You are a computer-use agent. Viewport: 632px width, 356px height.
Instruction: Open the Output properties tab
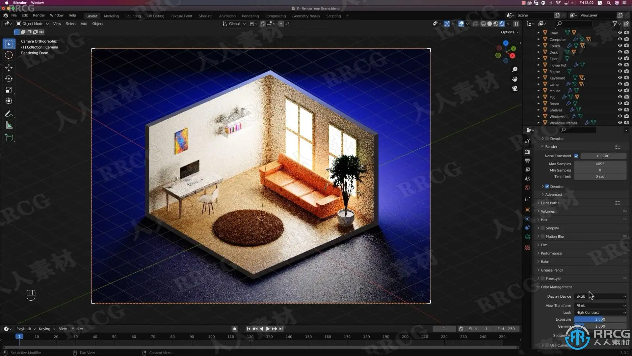[x=527, y=161]
